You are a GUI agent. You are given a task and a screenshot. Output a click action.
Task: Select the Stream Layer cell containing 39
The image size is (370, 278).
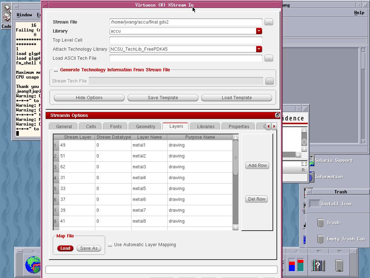[77, 210]
